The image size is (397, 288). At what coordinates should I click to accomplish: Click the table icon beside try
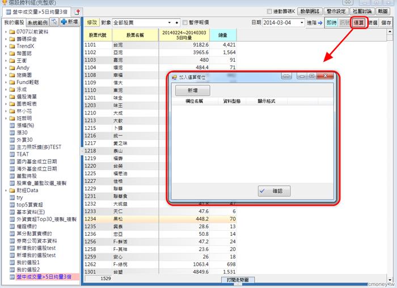[12, 197]
